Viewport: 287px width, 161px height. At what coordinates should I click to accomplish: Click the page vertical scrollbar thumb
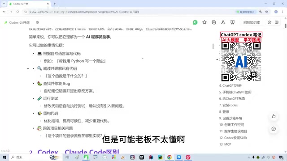point(286,26)
